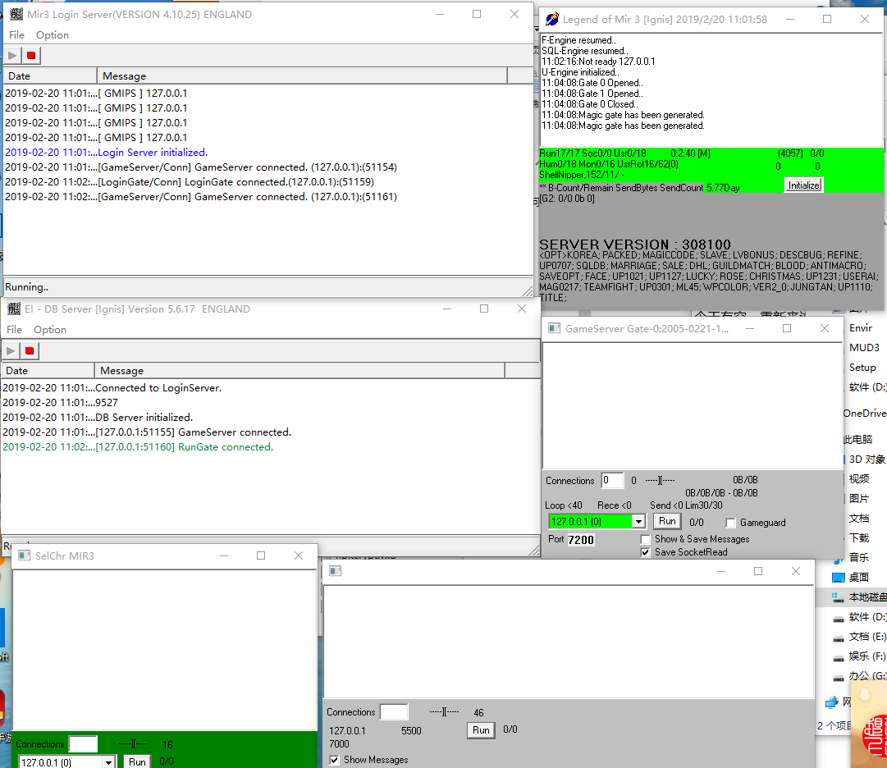Click the Mir3 Login Server title bar icon
The width and height of the screenshot is (887, 768).
[x=16, y=14]
